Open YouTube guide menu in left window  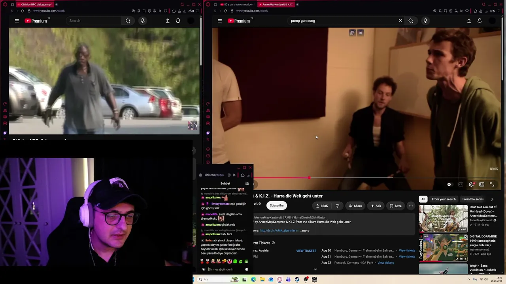17,21
